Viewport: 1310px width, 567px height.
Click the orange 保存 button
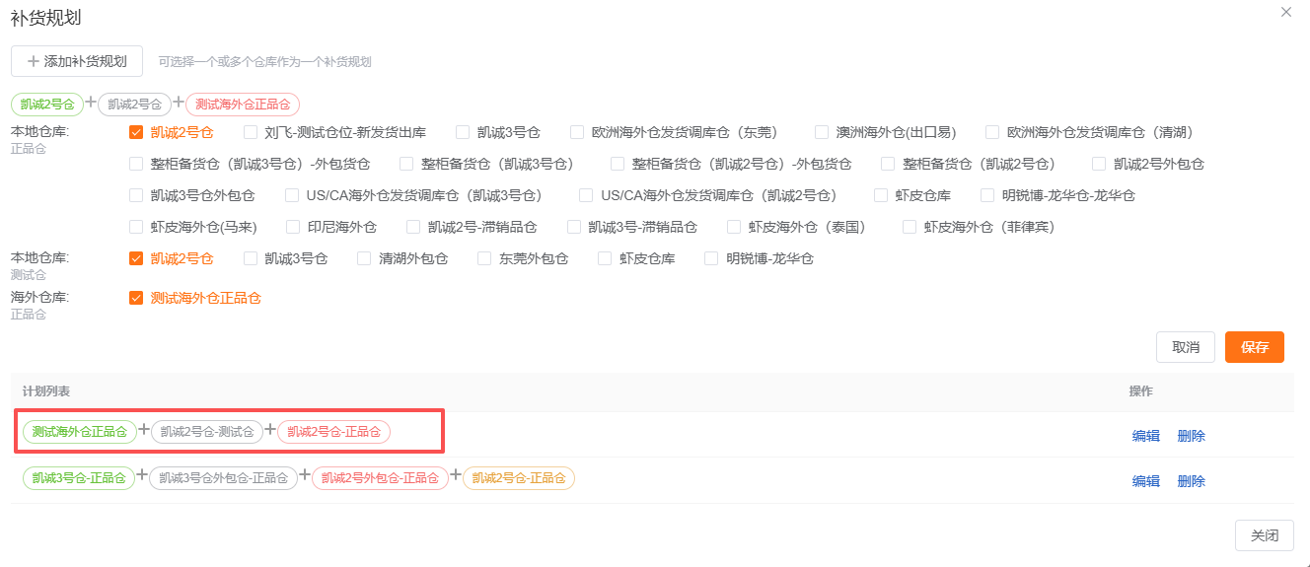pyautogui.click(x=1254, y=347)
